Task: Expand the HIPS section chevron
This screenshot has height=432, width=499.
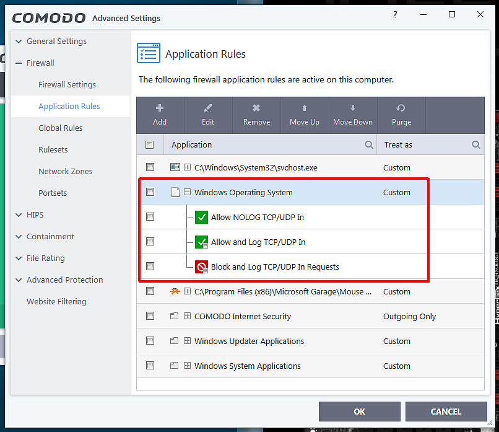Action: click(19, 215)
